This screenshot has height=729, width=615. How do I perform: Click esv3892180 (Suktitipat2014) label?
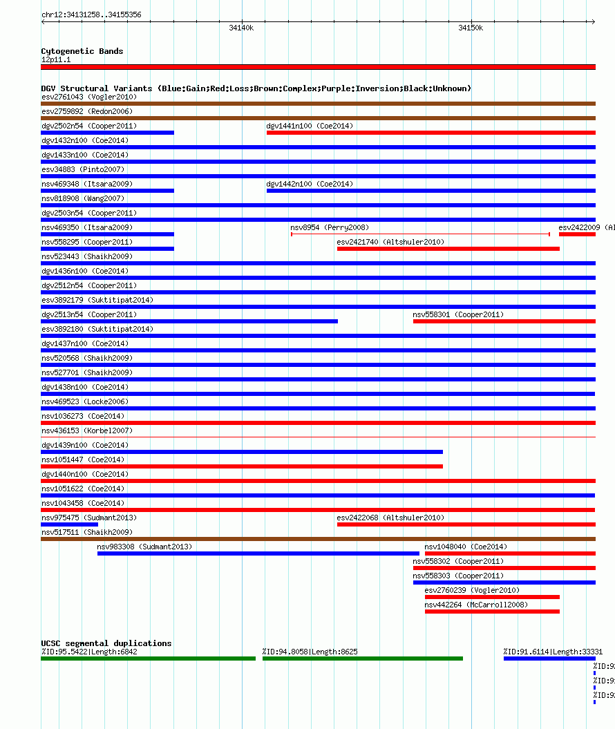(x=97, y=329)
